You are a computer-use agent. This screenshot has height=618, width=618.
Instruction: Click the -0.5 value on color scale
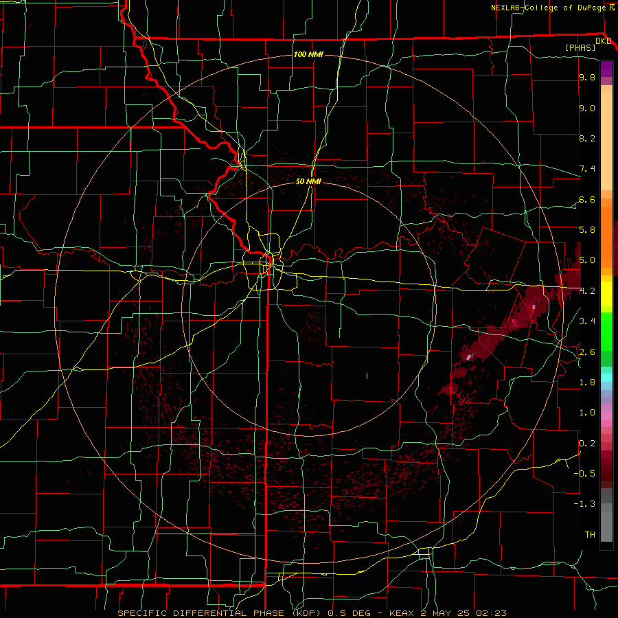pyautogui.click(x=584, y=474)
